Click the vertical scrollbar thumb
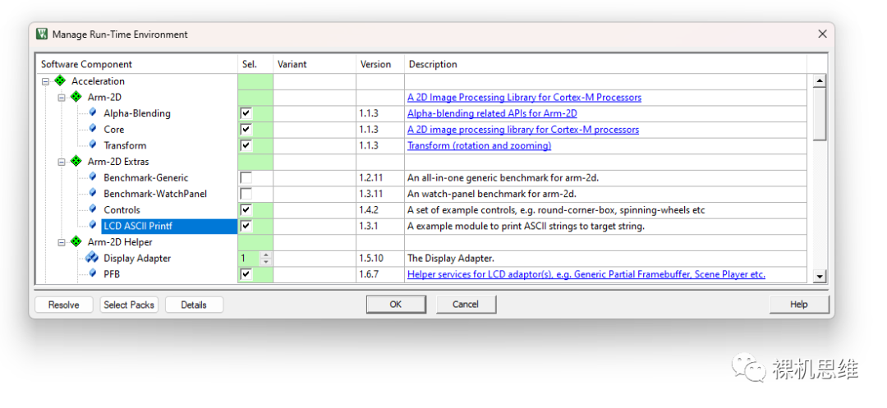The height and width of the screenshot is (408, 887). (819, 114)
